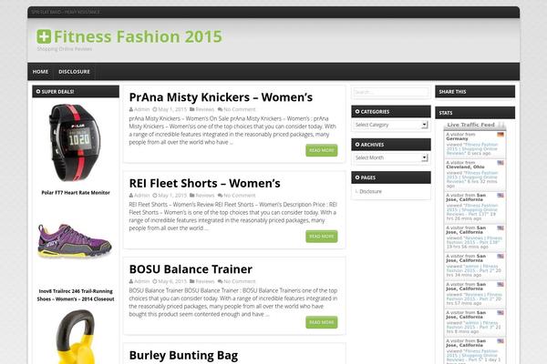Open the Disclosure menu item
This screenshot has height=364, width=547.
coord(75,71)
